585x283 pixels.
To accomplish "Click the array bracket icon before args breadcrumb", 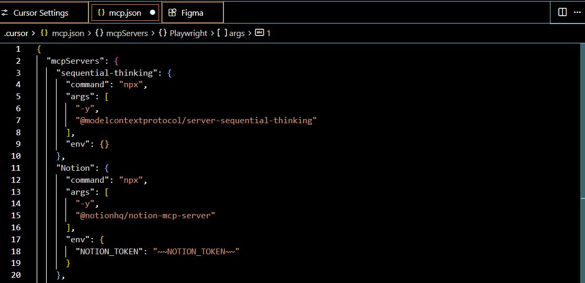I will pos(222,33).
